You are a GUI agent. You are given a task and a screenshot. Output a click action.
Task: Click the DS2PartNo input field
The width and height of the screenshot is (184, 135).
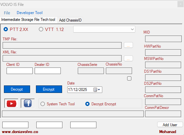[163, 90]
